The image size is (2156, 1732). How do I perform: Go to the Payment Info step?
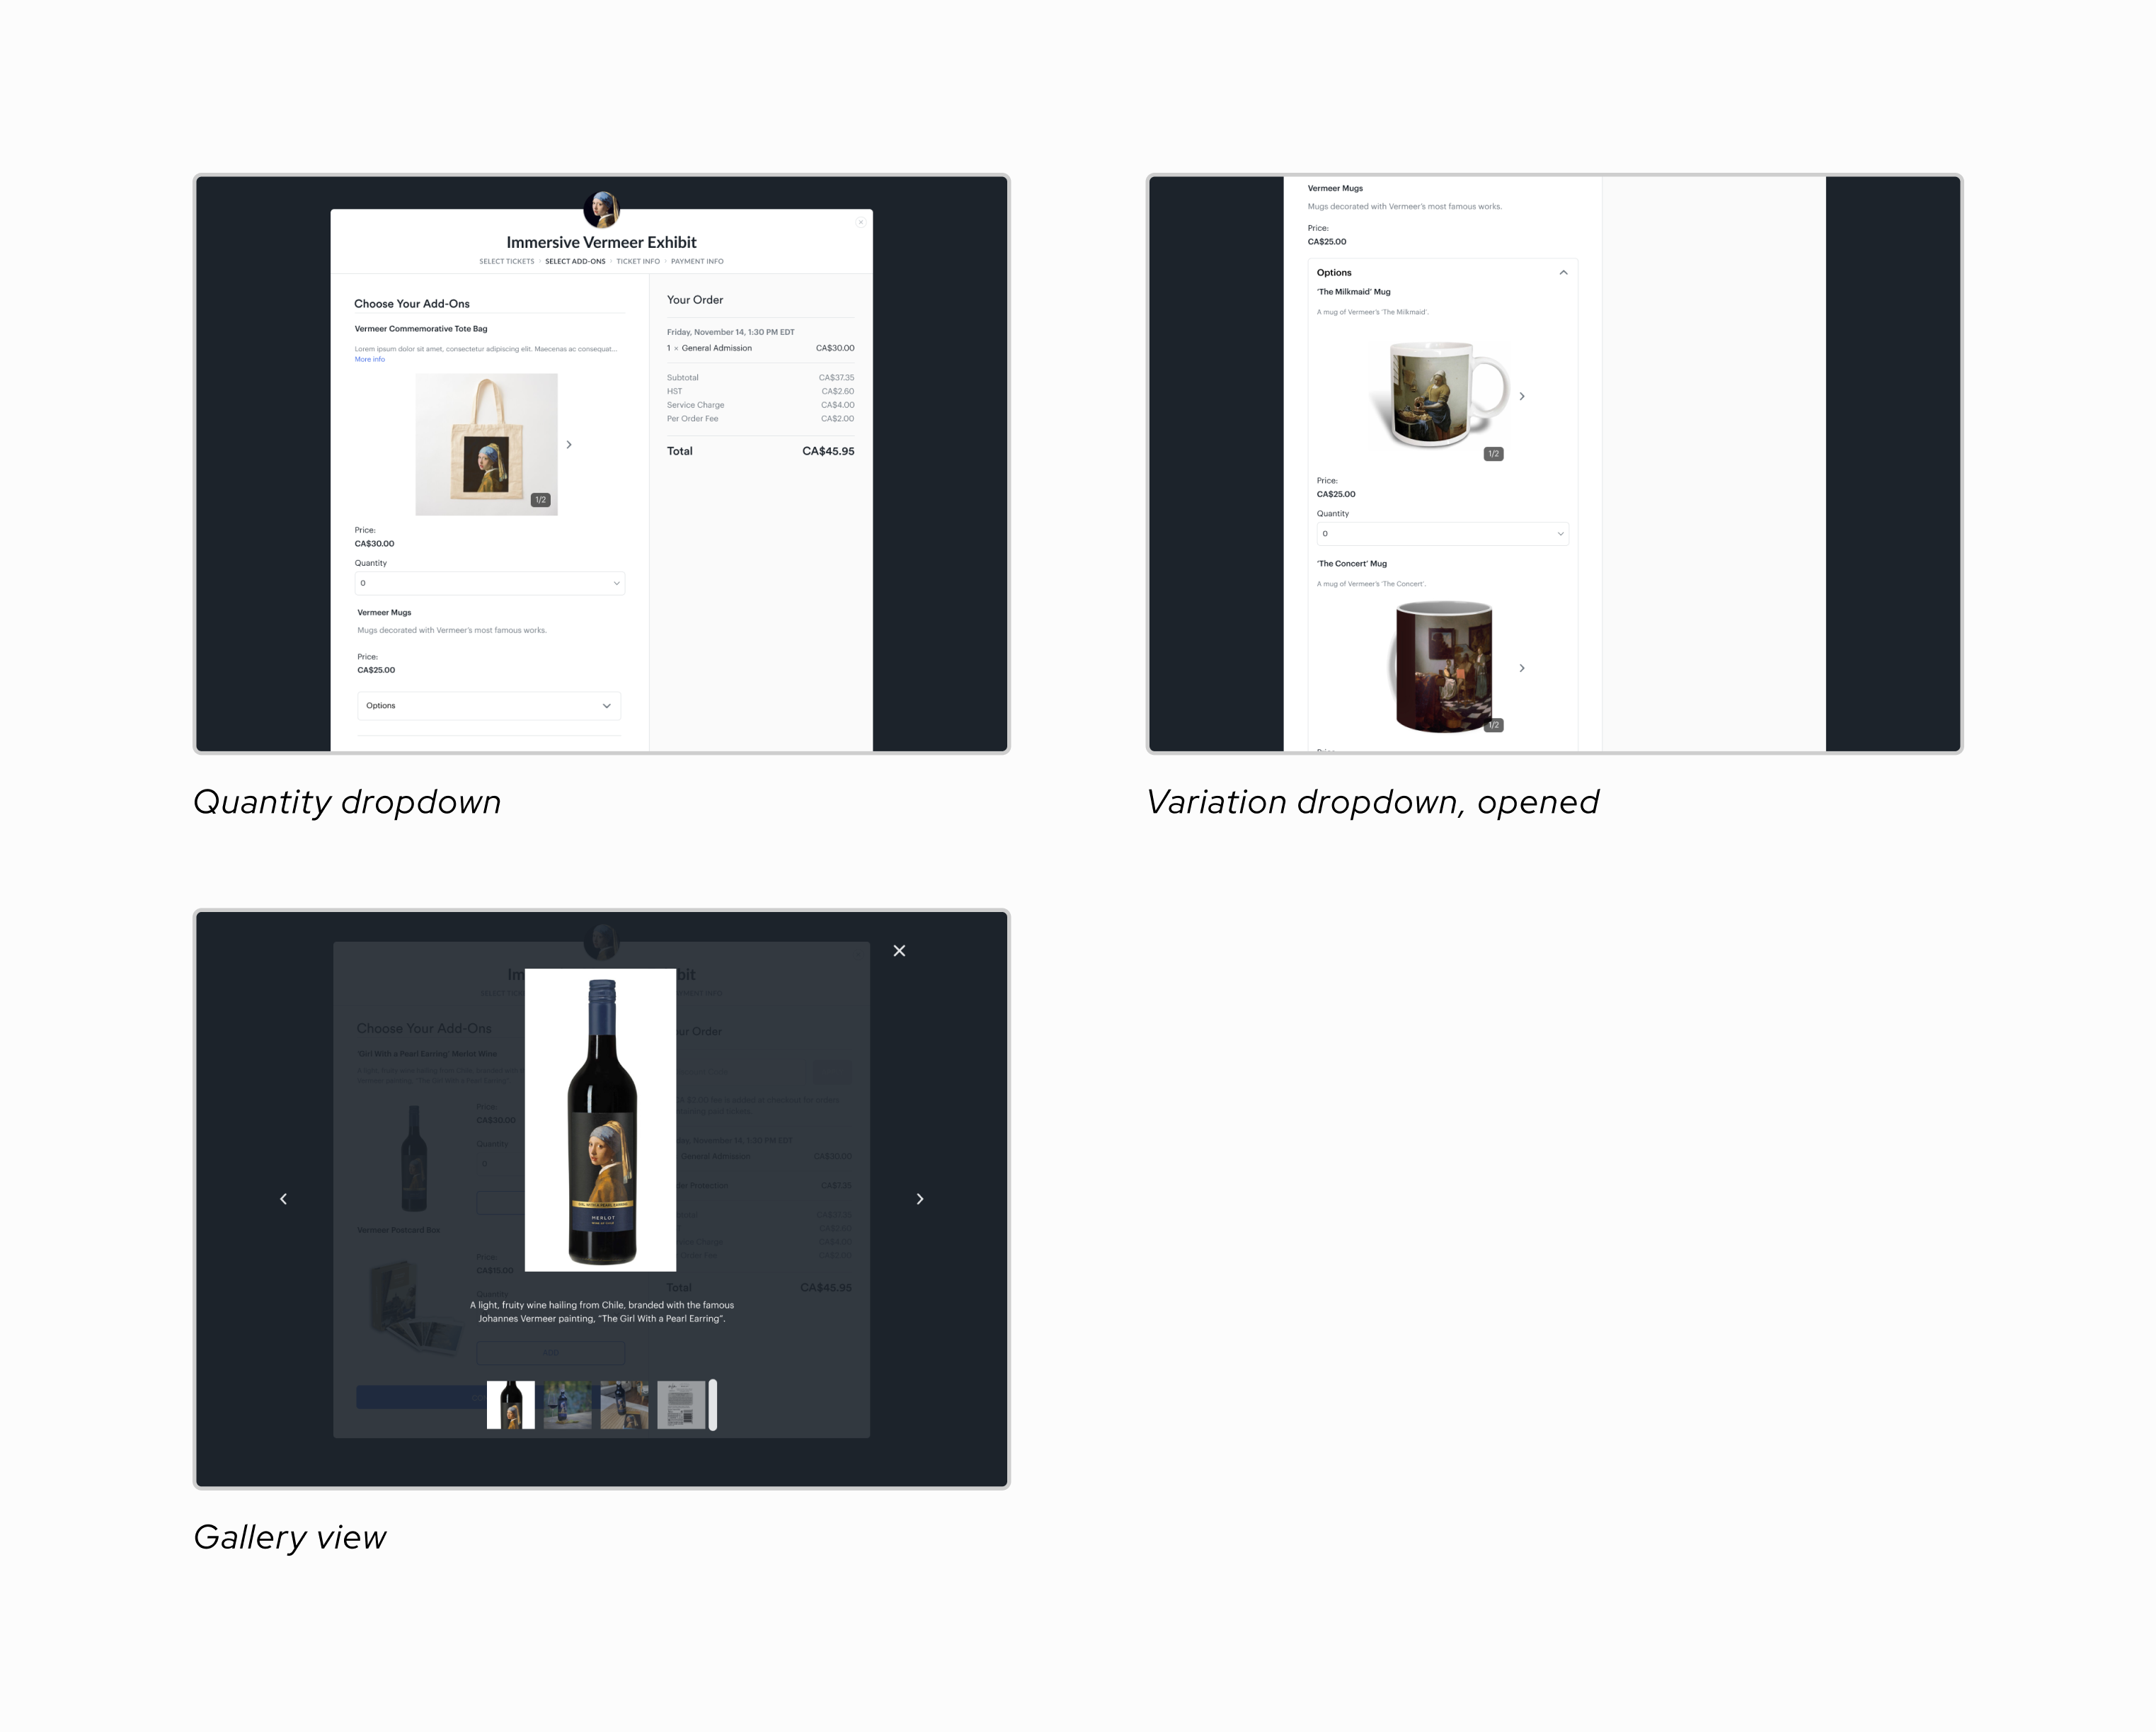point(697,261)
